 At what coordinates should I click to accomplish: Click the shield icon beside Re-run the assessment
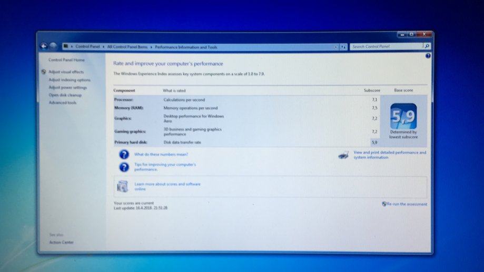pyautogui.click(x=384, y=204)
